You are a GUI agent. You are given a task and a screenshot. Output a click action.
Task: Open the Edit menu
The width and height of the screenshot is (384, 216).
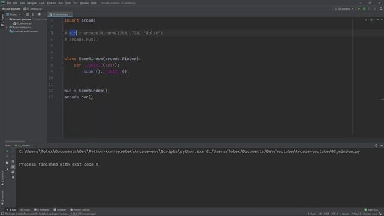click(x=15, y=3)
